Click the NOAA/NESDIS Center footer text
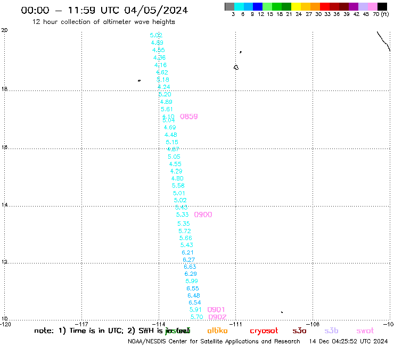Viewport: 394px width, 346px height. tap(214, 341)
